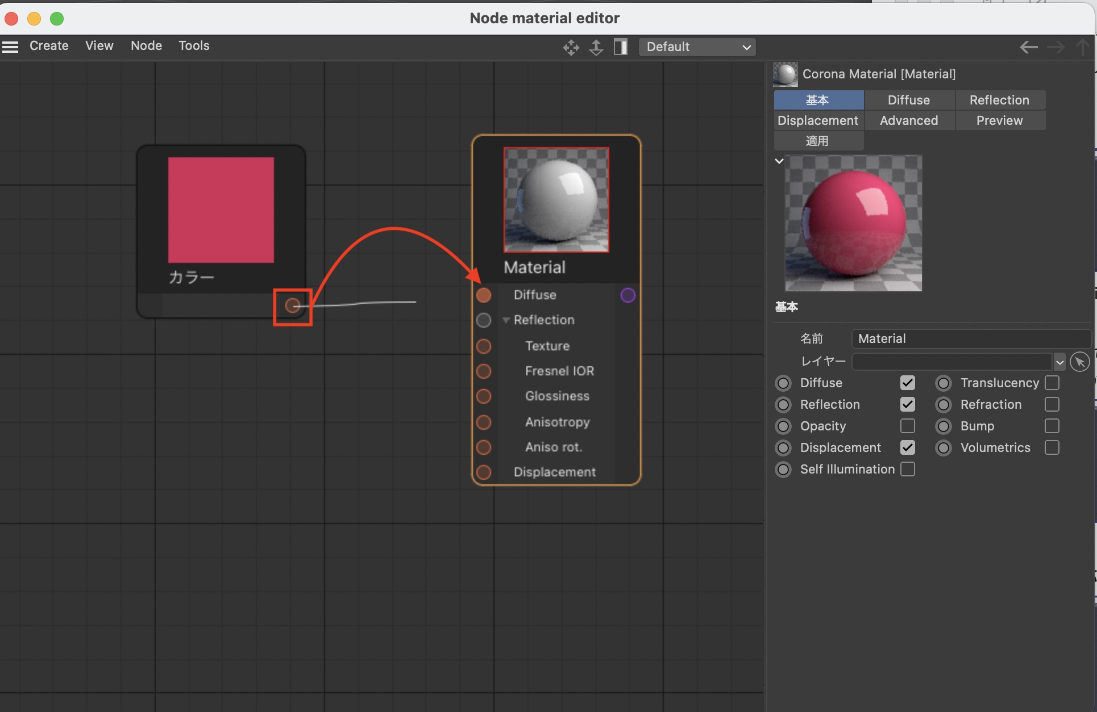This screenshot has height=712, width=1097.
Task: Enable the Opacity checkbox
Action: point(908,426)
